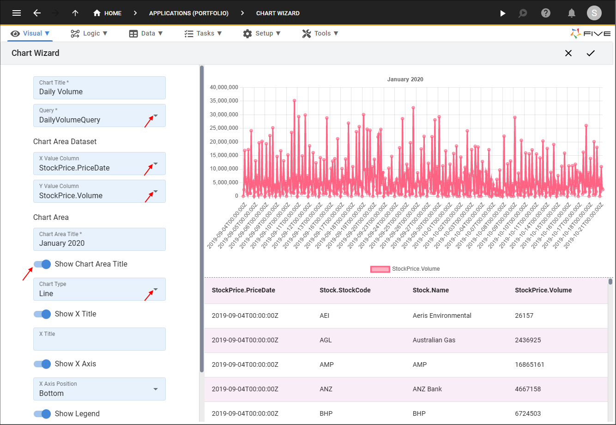Image resolution: width=616 pixels, height=425 pixels.
Task: Click the AGL stock code cell
Action: pyautogui.click(x=326, y=340)
